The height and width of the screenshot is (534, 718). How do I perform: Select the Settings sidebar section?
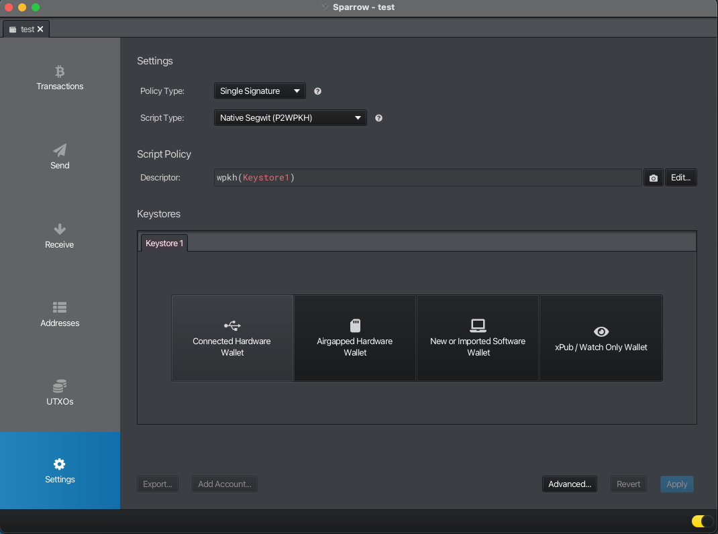click(60, 471)
